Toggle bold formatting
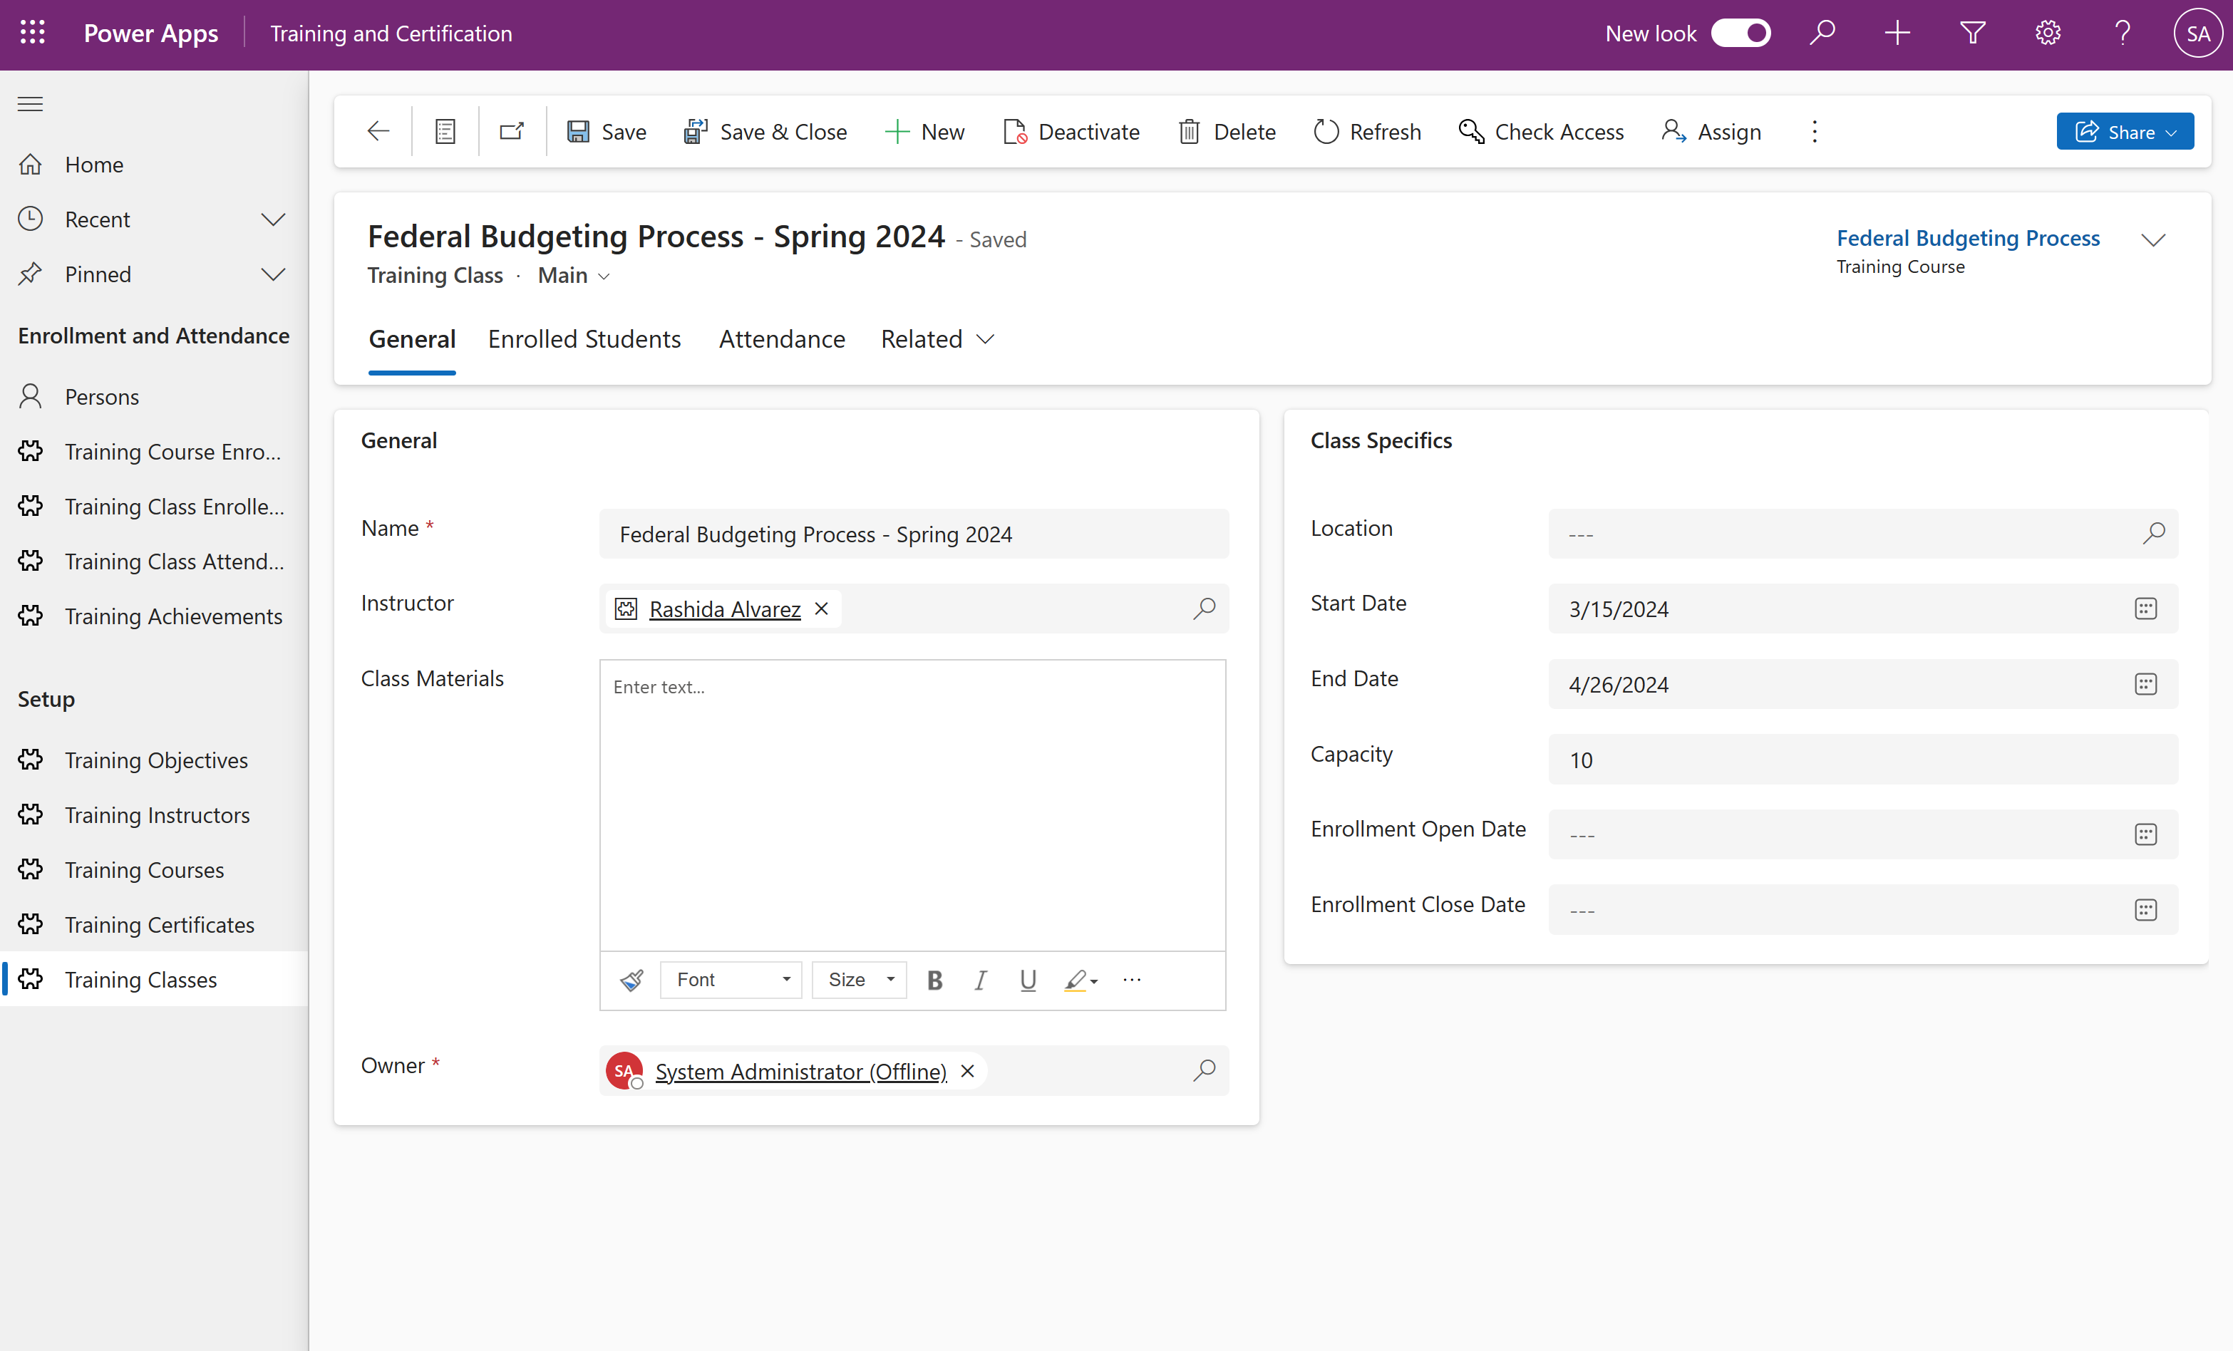The height and width of the screenshot is (1351, 2233). click(934, 980)
